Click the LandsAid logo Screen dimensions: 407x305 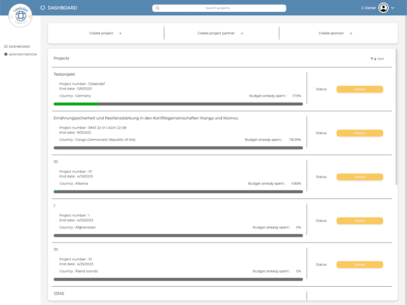coord(20,16)
